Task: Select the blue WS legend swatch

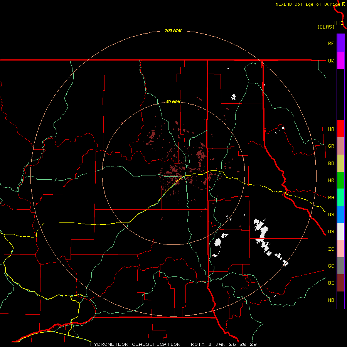Action: click(340, 214)
